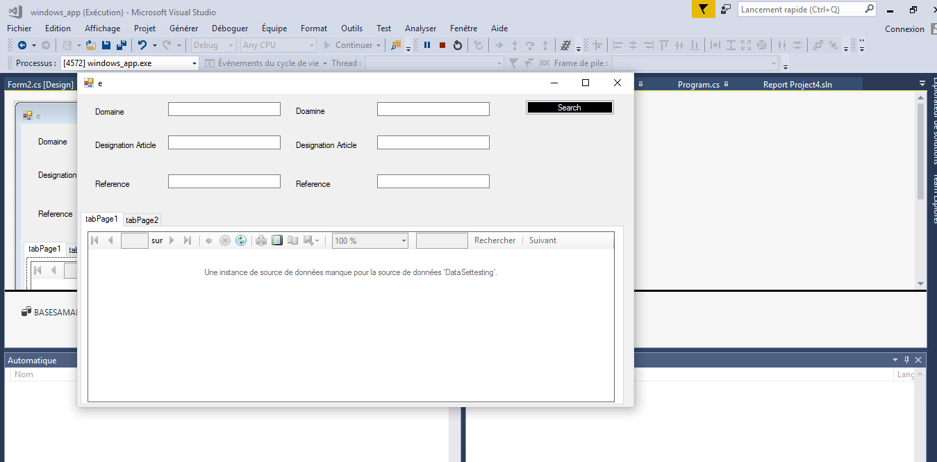
Task: Open the Déboguer menu
Action: pos(229,28)
